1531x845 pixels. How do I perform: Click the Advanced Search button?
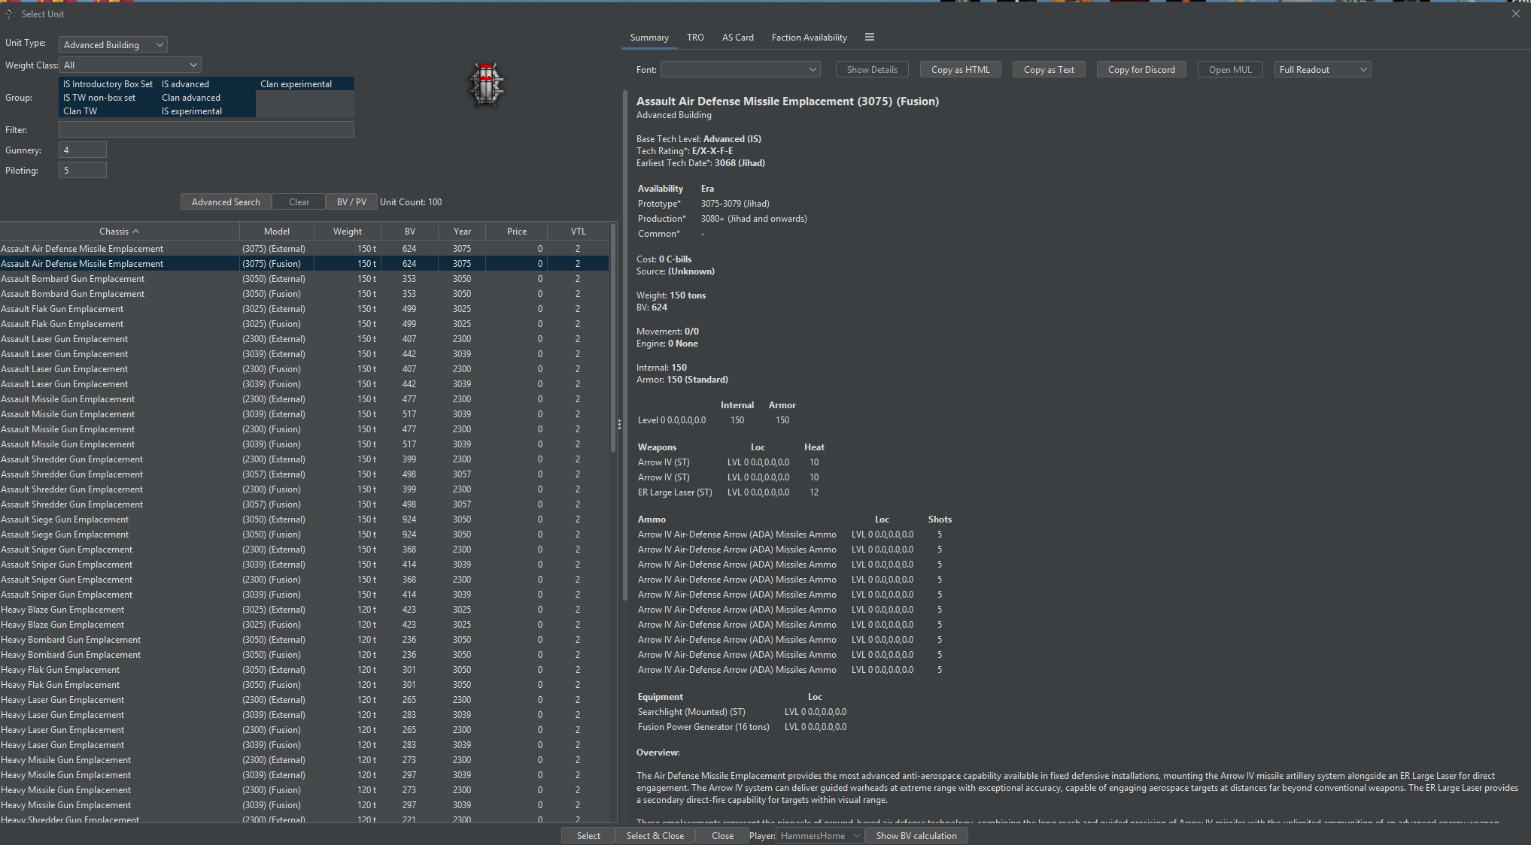[226, 202]
